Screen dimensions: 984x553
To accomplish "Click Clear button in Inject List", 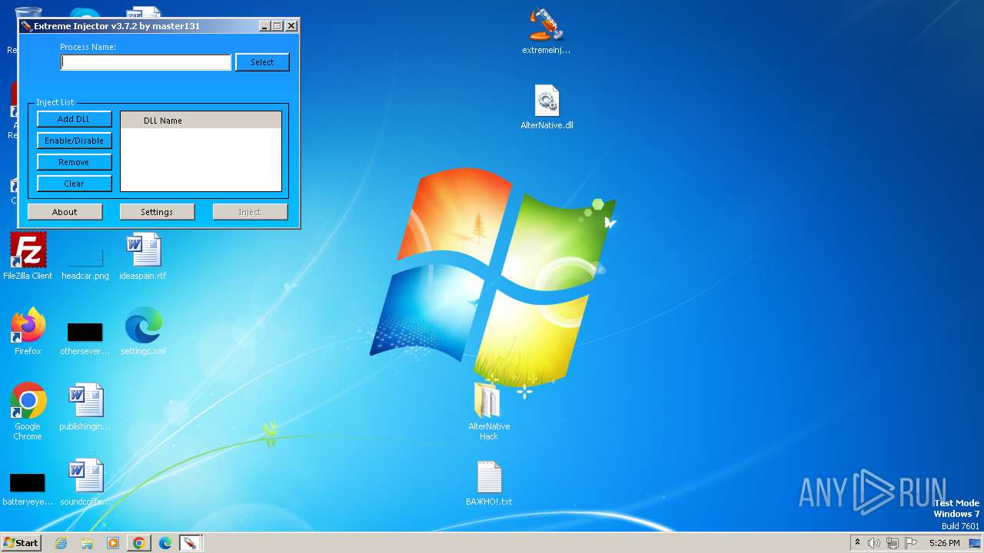I will (x=74, y=184).
